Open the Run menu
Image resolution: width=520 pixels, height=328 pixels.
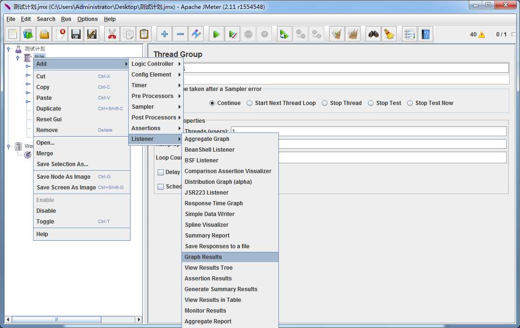66,19
